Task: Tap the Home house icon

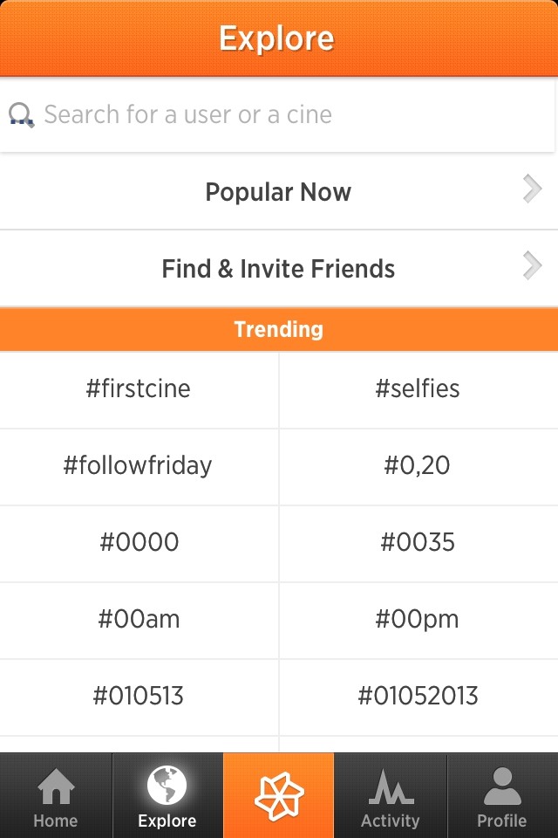Action: coord(56,787)
